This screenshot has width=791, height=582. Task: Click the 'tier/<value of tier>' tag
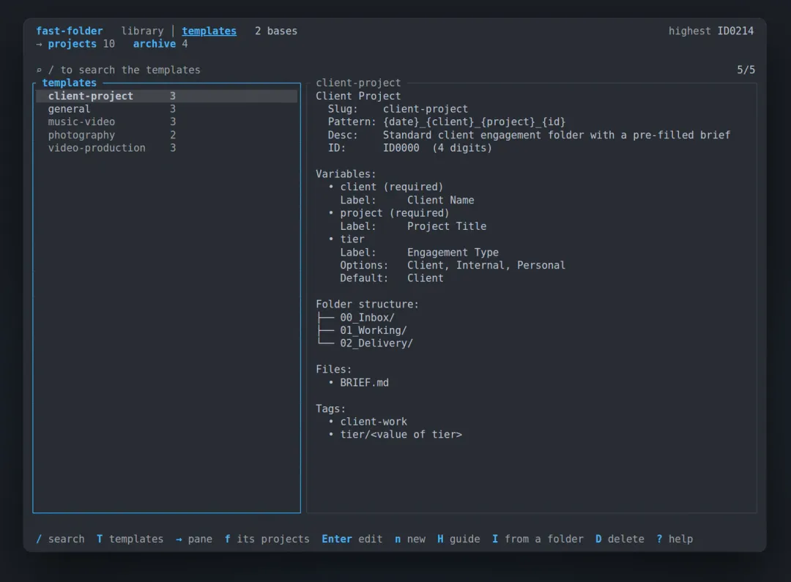(401, 435)
